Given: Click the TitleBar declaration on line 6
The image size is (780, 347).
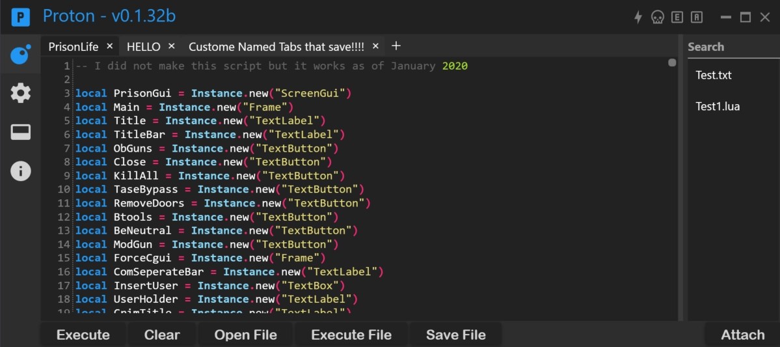Looking at the screenshot, I should [210, 134].
